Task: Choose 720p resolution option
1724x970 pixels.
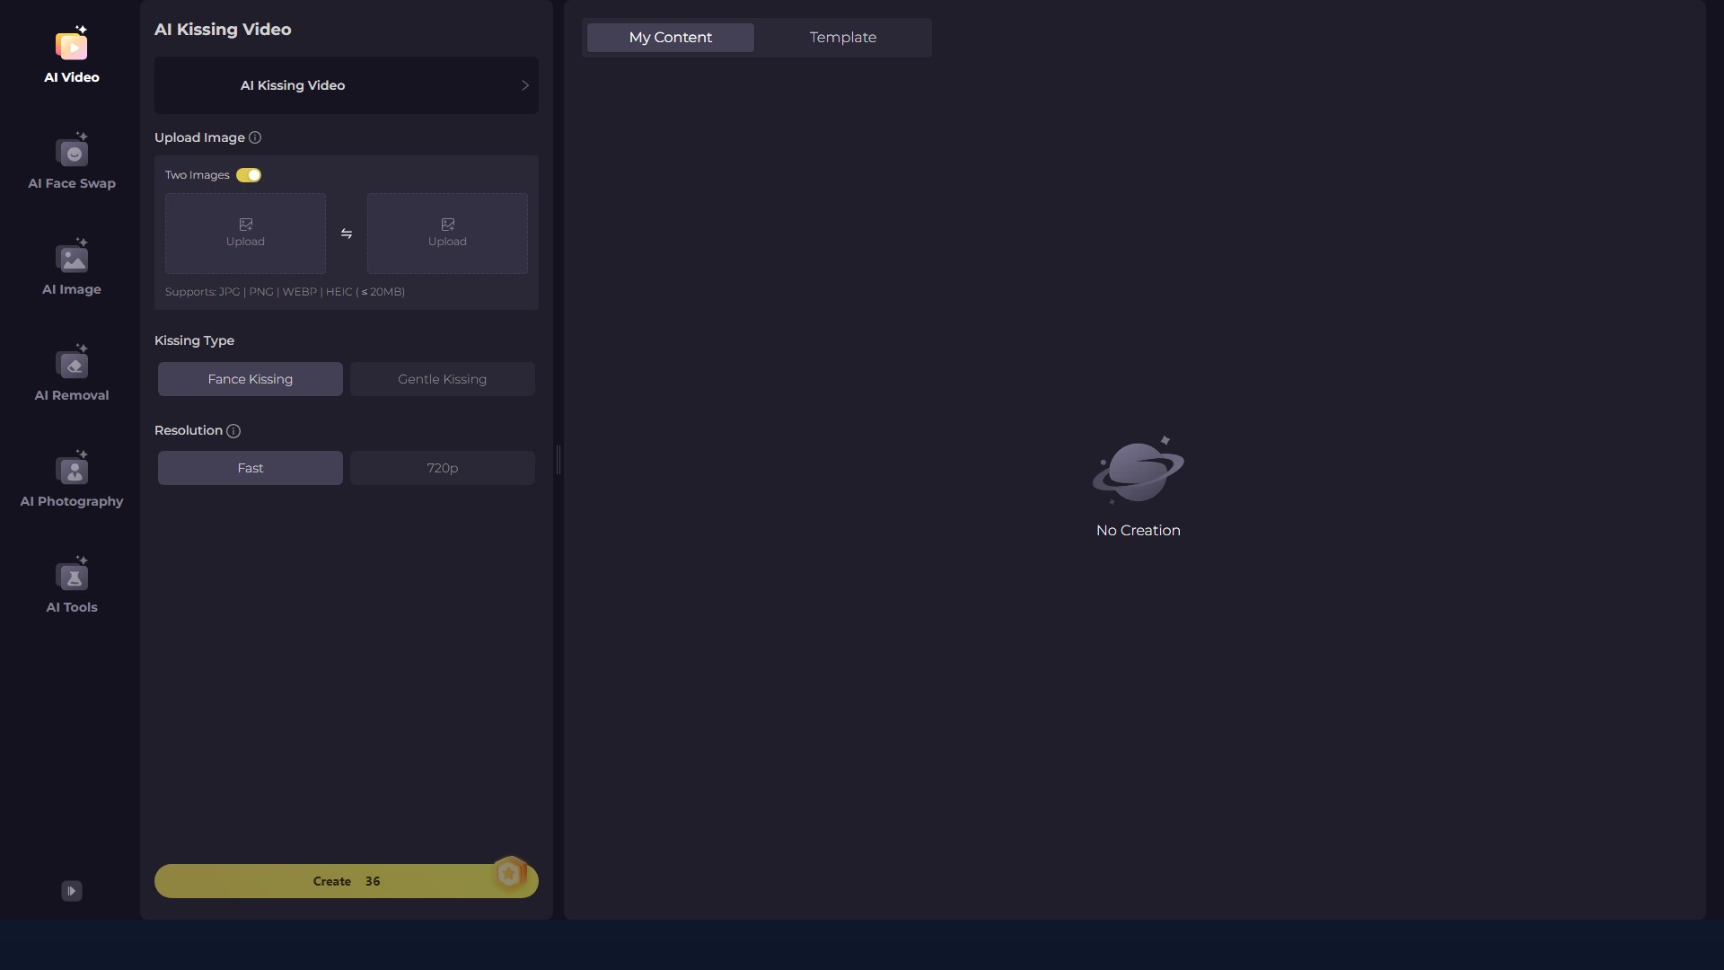Action: [x=443, y=468]
